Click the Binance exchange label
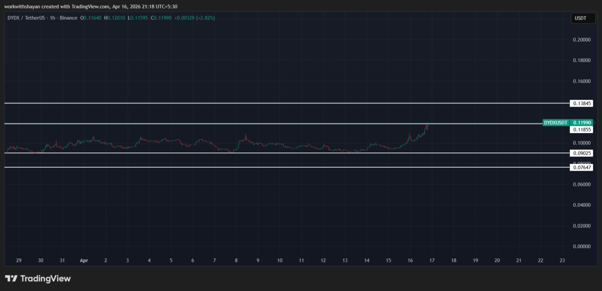The width and height of the screenshot is (602, 291). click(x=69, y=17)
